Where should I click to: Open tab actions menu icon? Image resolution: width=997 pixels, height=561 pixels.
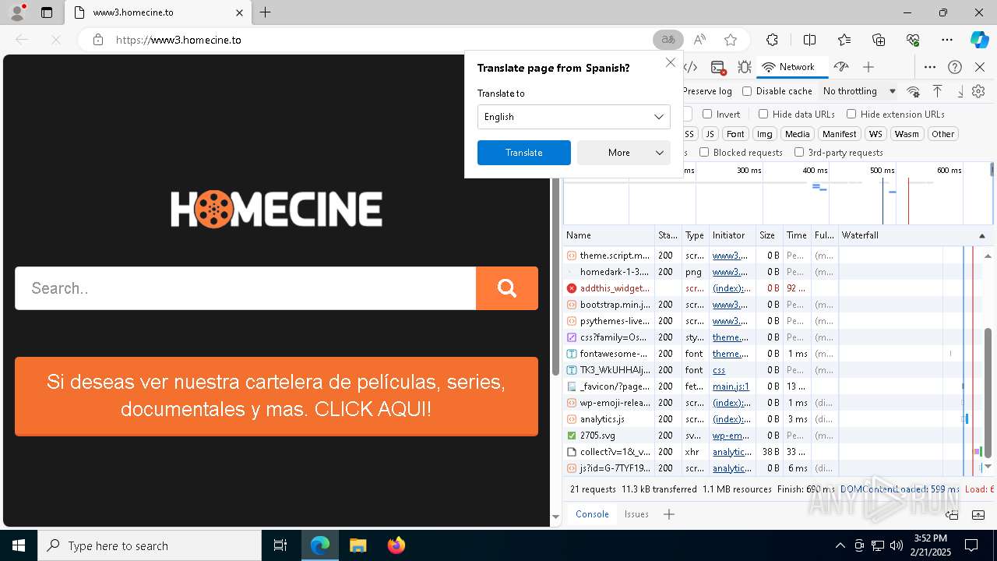coord(47,12)
